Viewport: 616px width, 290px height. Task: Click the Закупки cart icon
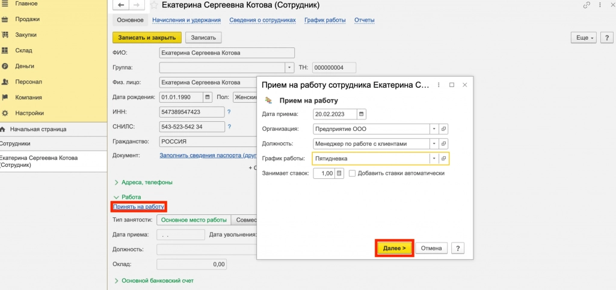point(5,35)
